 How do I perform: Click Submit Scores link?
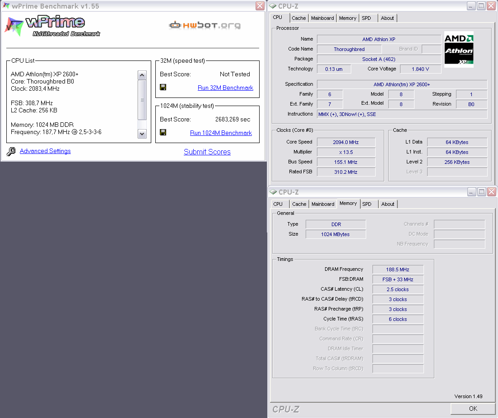[207, 152]
